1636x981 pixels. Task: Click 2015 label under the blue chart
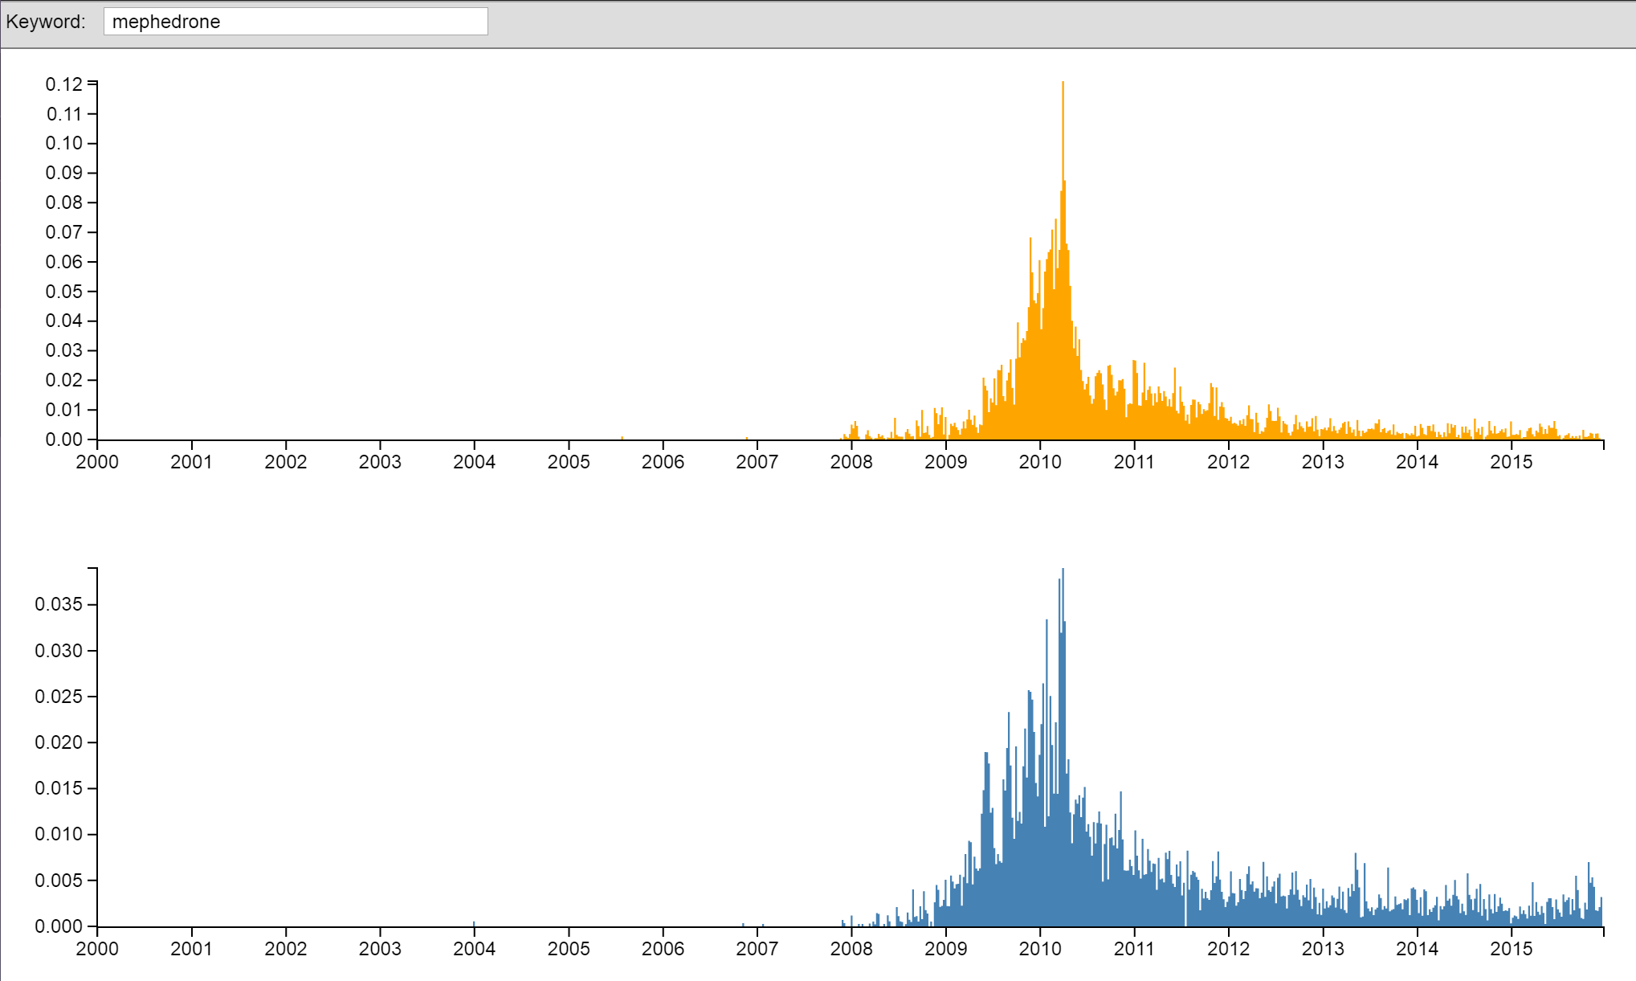click(x=1512, y=949)
